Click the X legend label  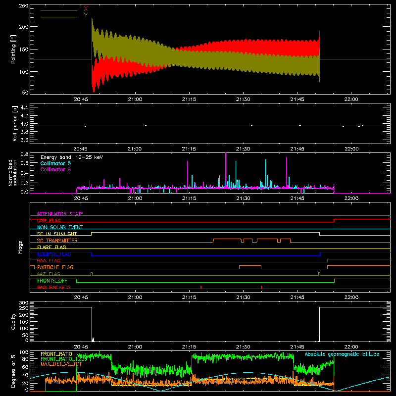click(x=86, y=9)
